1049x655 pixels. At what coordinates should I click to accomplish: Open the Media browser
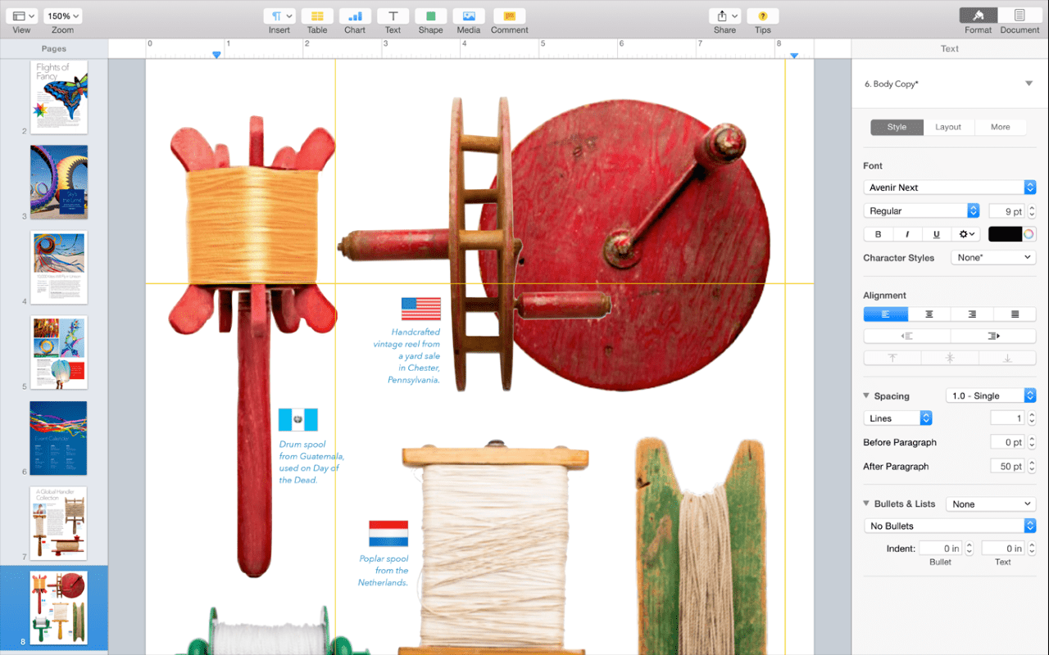coord(468,16)
